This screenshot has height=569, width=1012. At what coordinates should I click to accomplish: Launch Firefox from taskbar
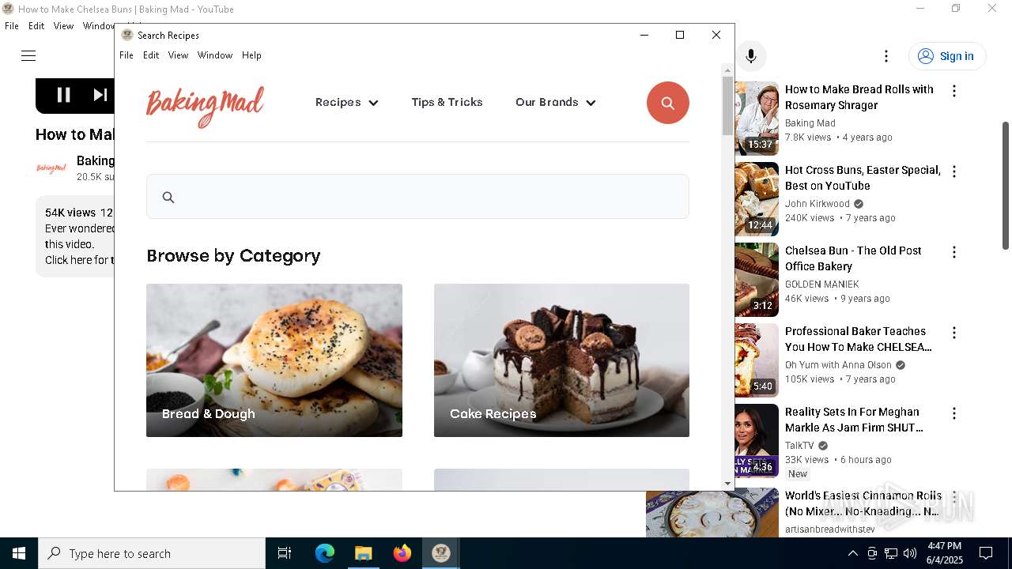click(402, 553)
